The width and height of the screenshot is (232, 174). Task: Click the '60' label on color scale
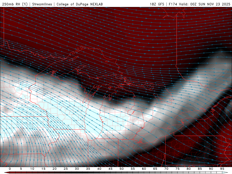tap(144, 169)
